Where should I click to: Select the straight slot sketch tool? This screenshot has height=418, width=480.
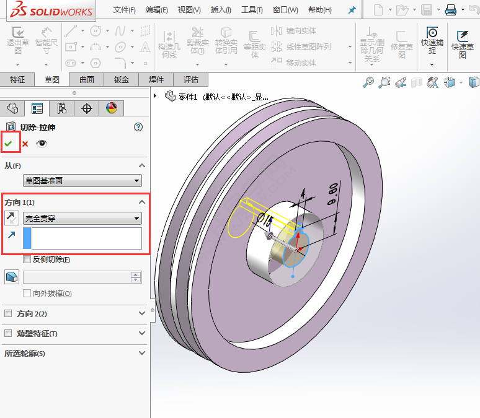coord(71,63)
